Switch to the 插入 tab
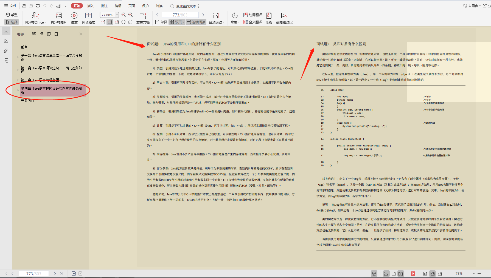 90,6
